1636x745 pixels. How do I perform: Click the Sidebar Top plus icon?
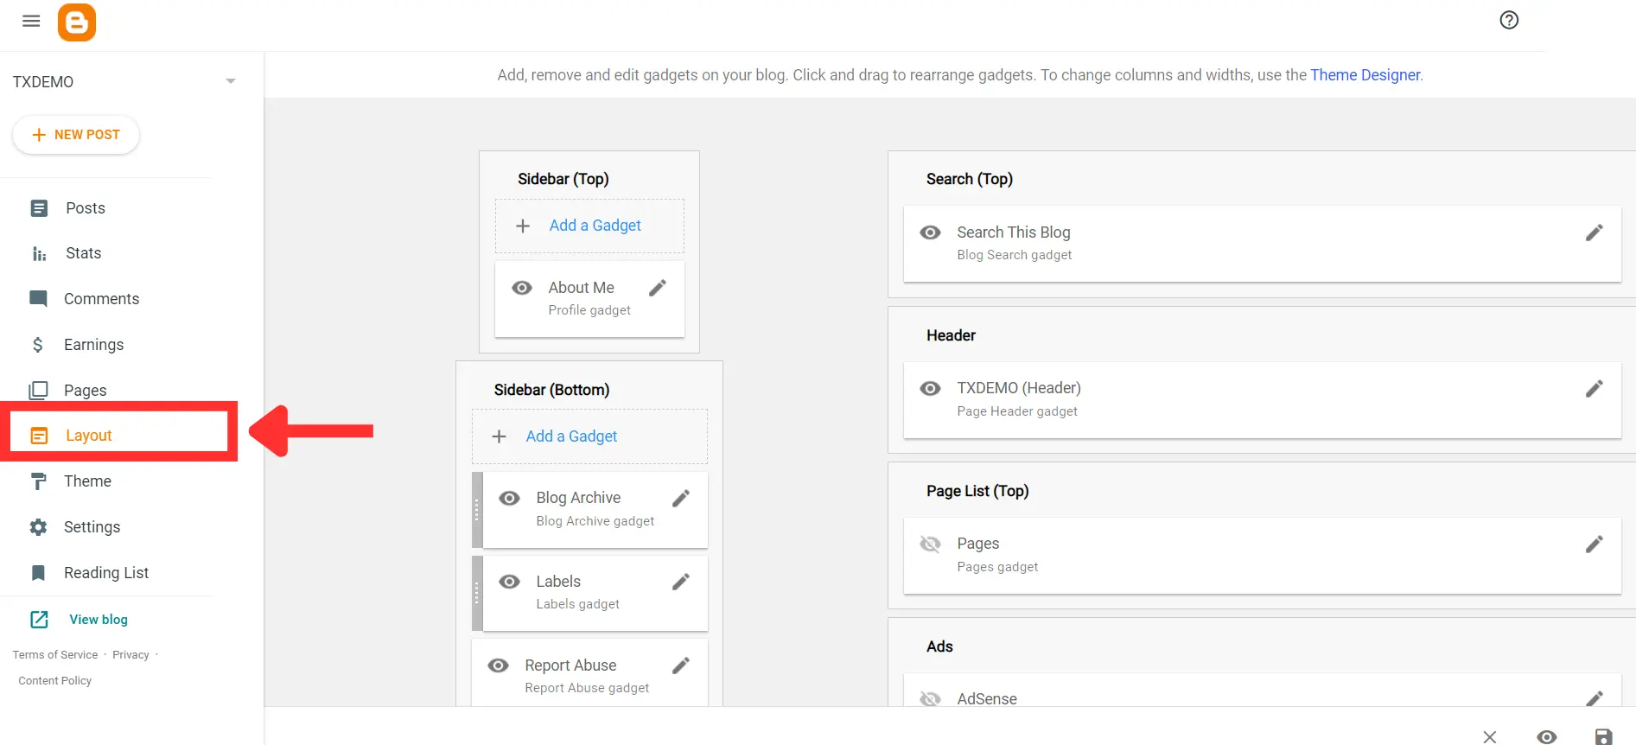click(523, 226)
